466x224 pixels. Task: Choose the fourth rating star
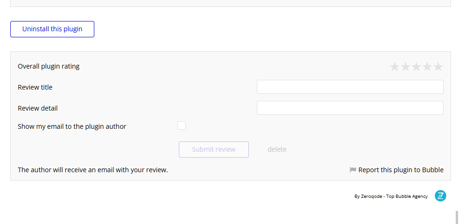(x=427, y=67)
